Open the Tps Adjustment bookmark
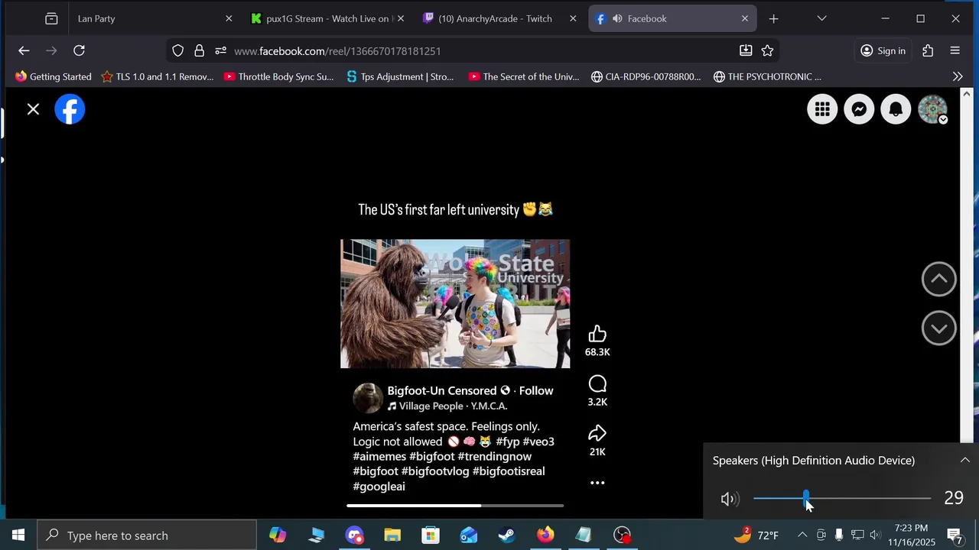979x550 pixels. click(x=400, y=76)
